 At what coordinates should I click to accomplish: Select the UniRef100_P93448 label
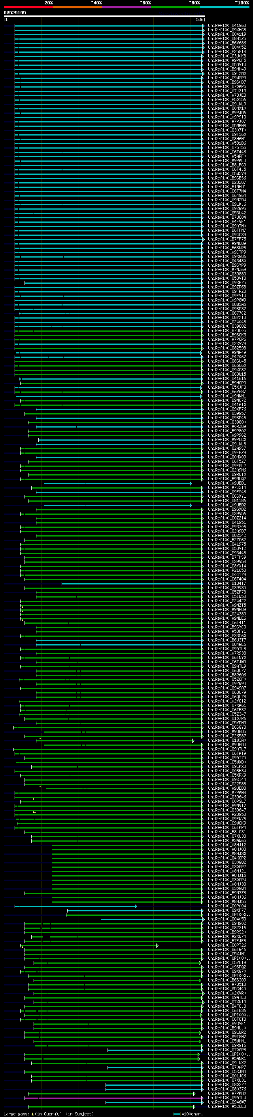click(x=227, y=553)
